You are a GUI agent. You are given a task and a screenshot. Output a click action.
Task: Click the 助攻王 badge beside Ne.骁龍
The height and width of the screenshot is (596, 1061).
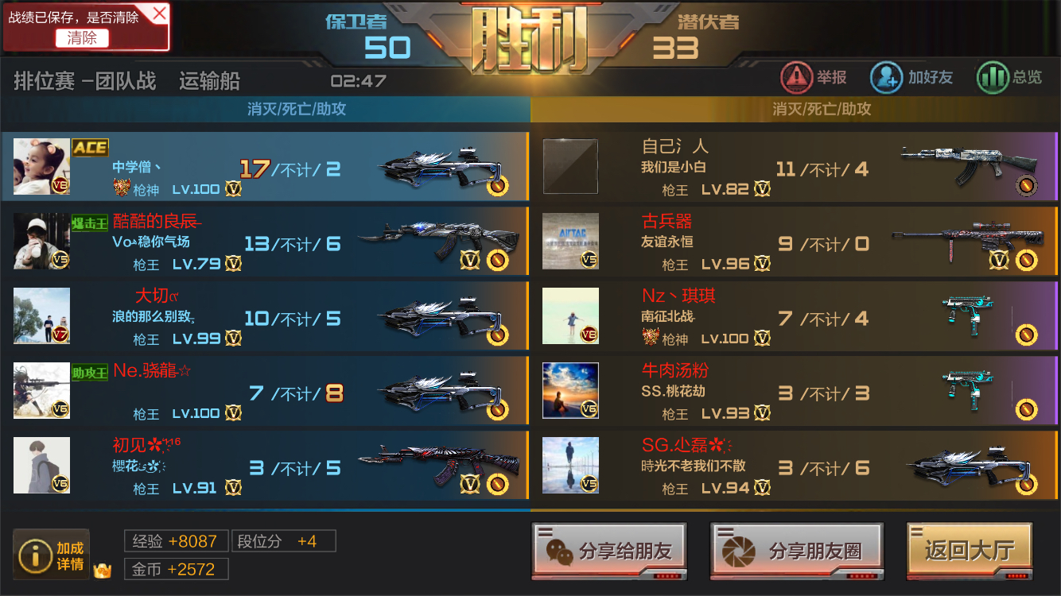tap(90, 373)
